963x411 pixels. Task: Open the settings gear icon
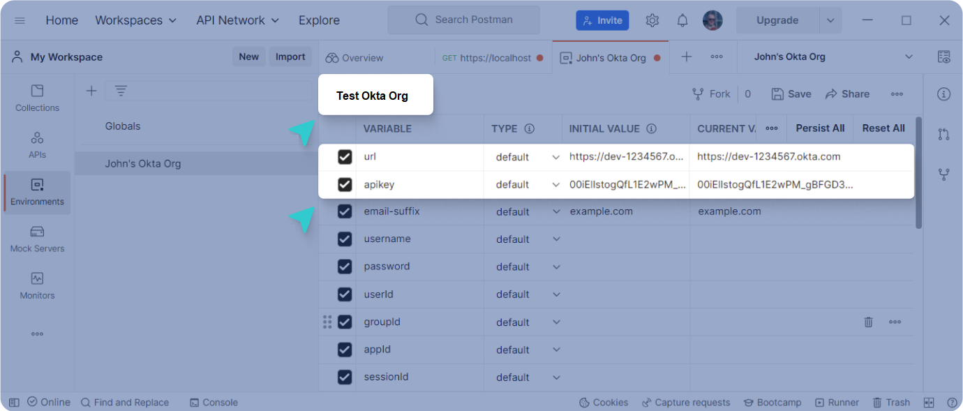(x=652, y=20)
